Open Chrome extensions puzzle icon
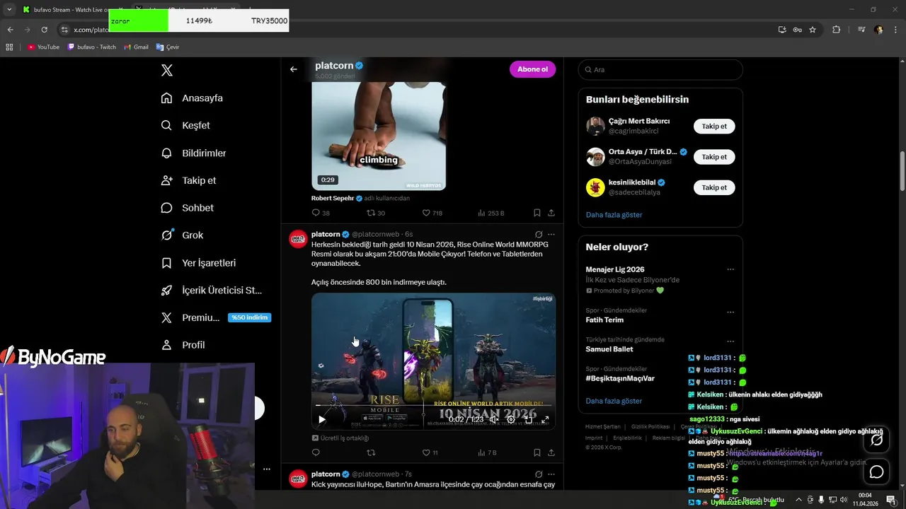906x509 pixels. pyautogui.click(x=837, y=30)
